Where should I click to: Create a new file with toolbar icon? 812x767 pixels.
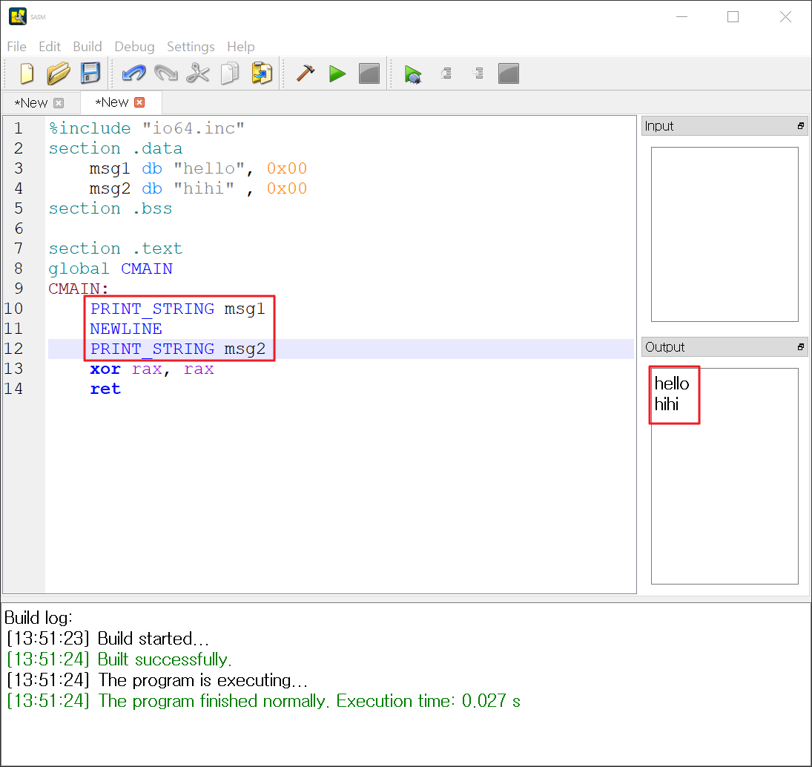click(27, 73)
